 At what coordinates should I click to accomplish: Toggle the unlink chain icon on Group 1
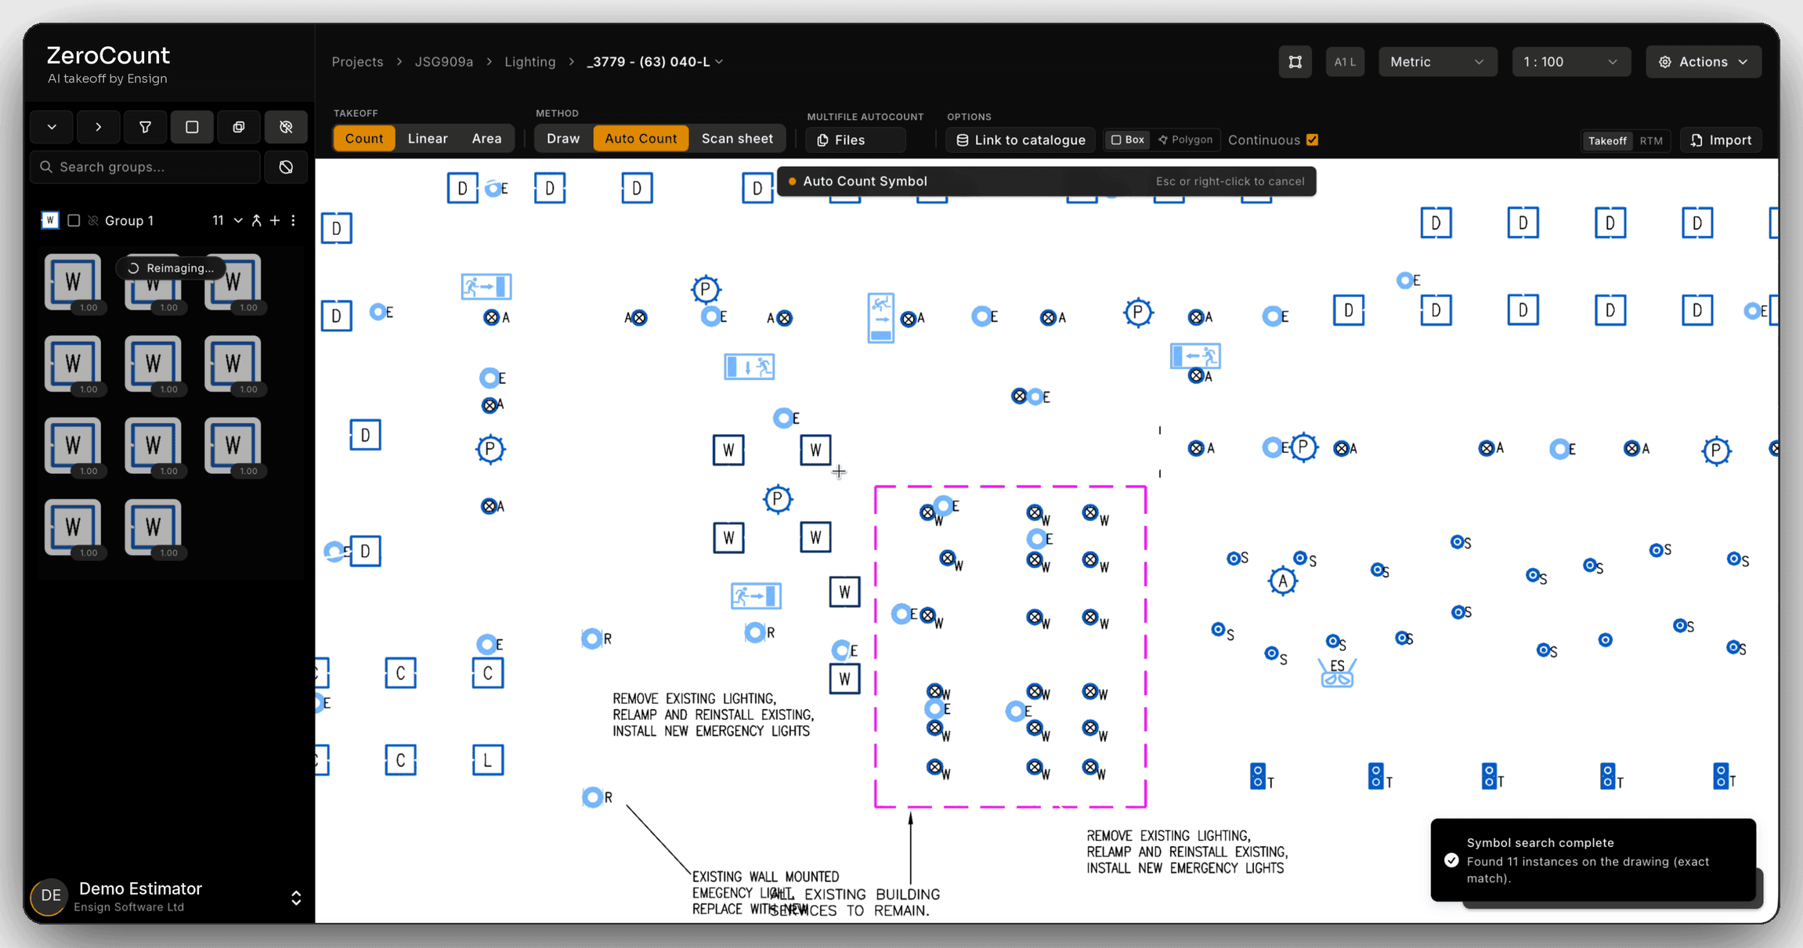pos(93,221)
